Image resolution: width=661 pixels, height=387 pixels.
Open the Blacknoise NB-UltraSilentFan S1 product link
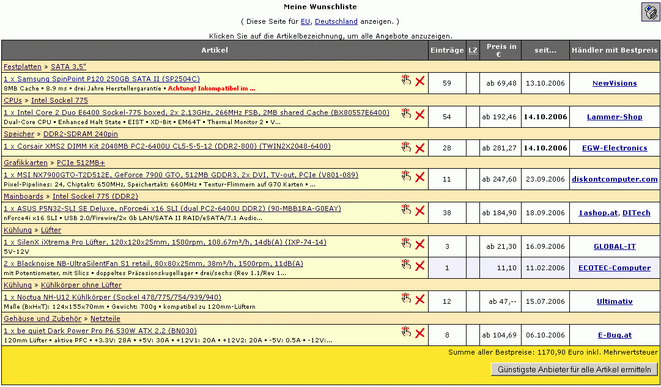(153, 264)
